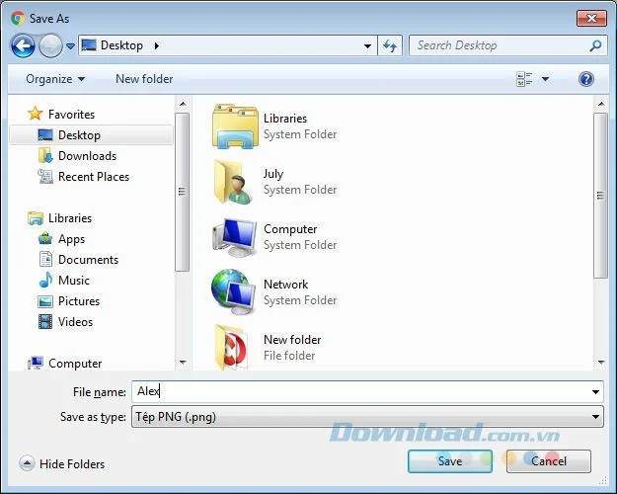Viewport: 617px width, 494px height.
Task: Open the File name dropdown arrow
Action: 595,392
